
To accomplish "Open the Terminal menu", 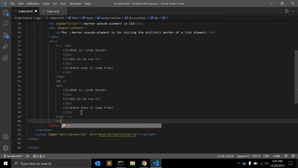I will point(75,4).
